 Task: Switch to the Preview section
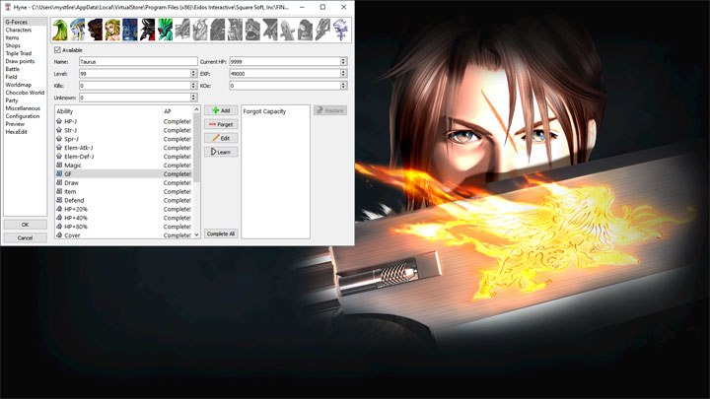coord(25,124)
